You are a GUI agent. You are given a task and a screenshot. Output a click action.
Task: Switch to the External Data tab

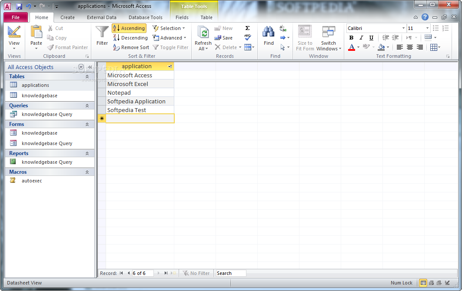pyautogui.click(x=102, y=17)
